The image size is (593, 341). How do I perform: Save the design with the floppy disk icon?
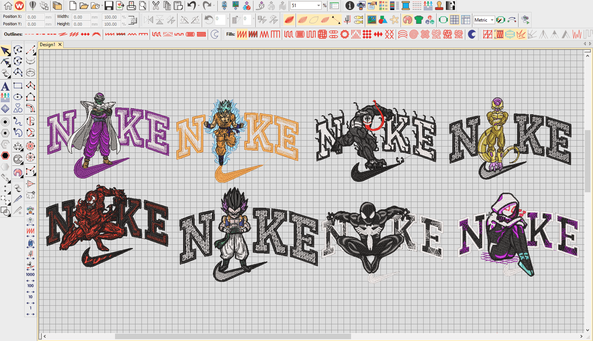pos(109,6)
